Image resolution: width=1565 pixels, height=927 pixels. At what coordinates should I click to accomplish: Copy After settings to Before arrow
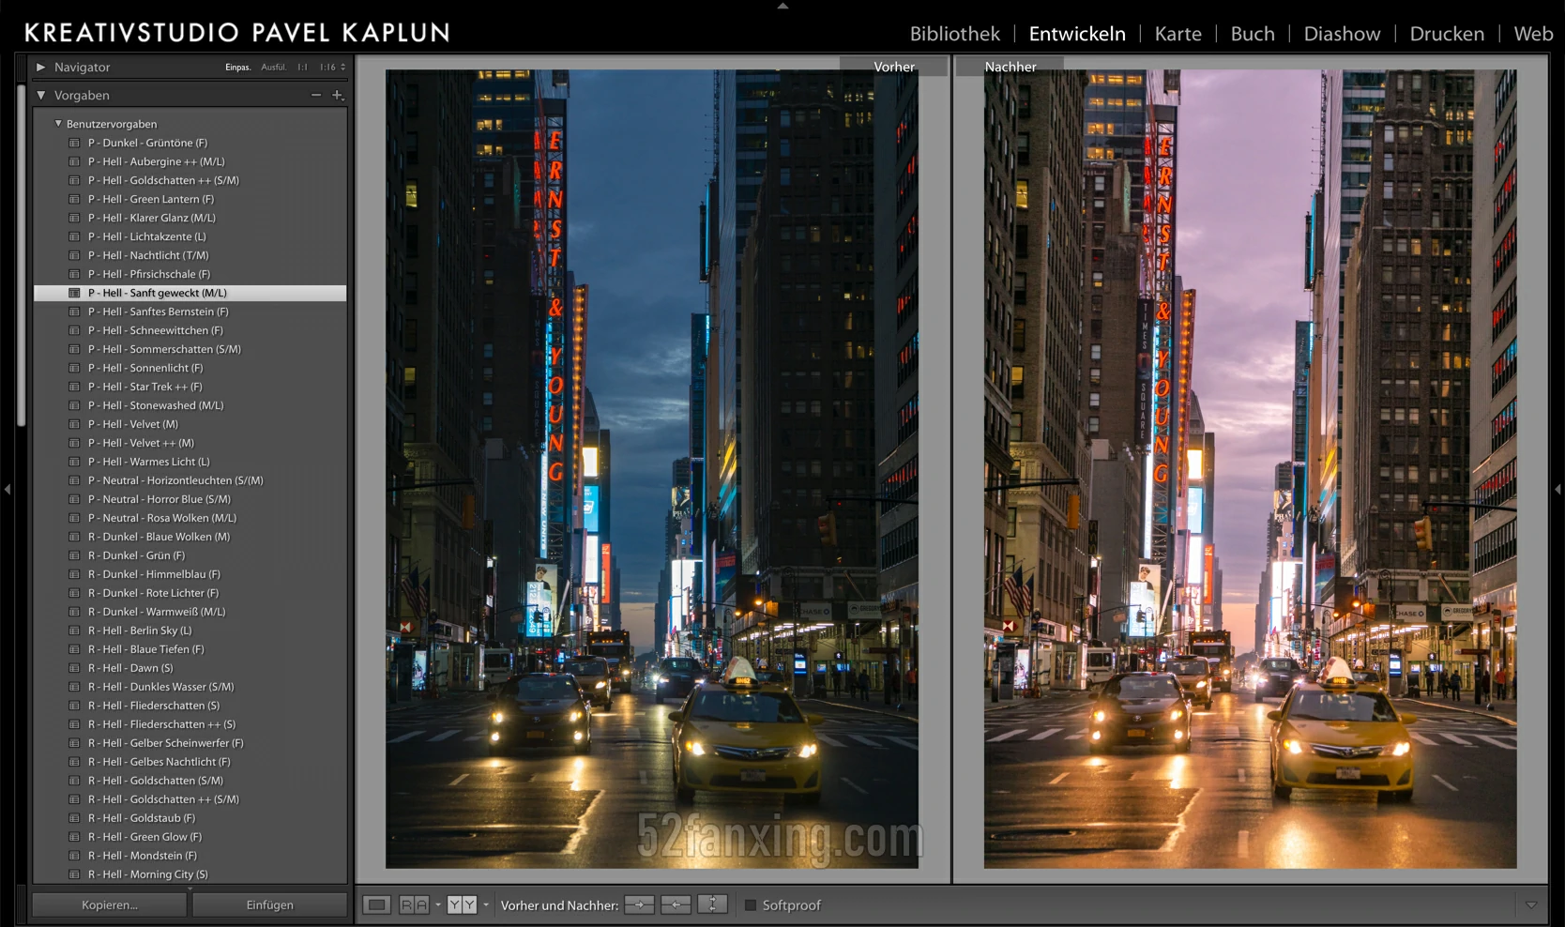point(676,904)
